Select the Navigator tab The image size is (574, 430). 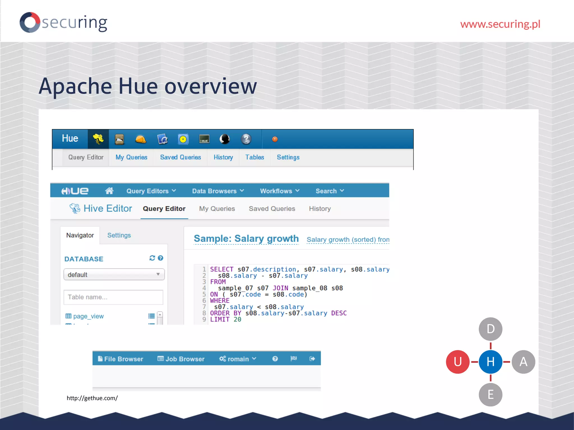[80, 235]
